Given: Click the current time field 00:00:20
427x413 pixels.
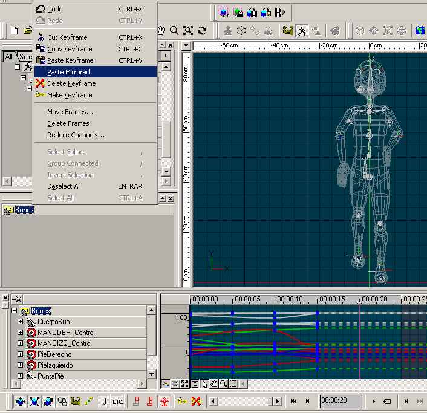Looking at the screenshot, I should click(341, 401).
